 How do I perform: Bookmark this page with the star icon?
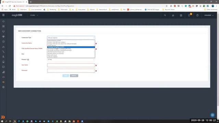pyautogui.click(x=167, y=6)
